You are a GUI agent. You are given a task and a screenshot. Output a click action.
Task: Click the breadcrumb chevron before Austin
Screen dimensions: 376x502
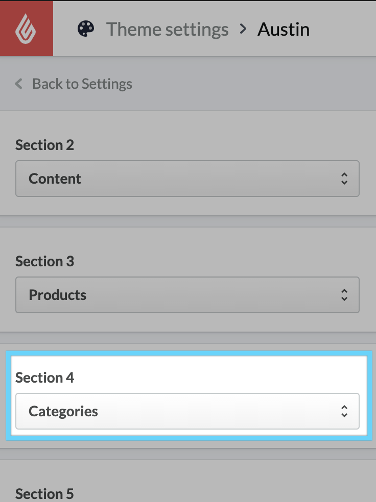243,29
